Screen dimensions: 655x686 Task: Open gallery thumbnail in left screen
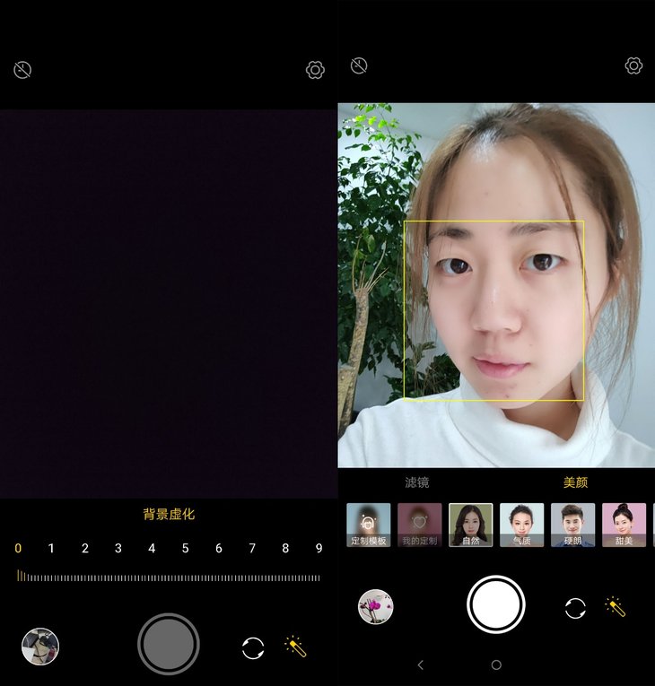pyautogui.click(x=40, y=647)
